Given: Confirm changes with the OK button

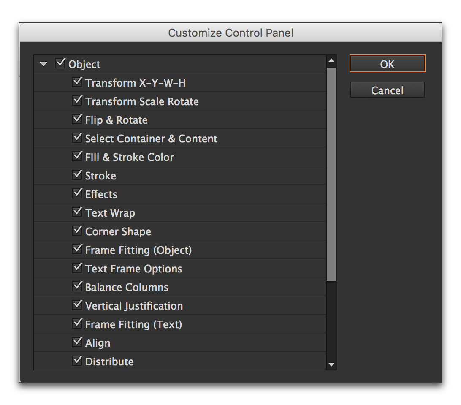Looking at the screenshot, I should 387,63.
